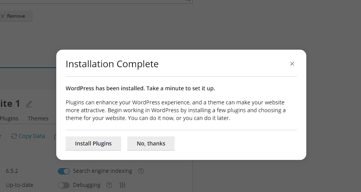
Task: Open the Plugins tab
Action: [x=9, y=118]
